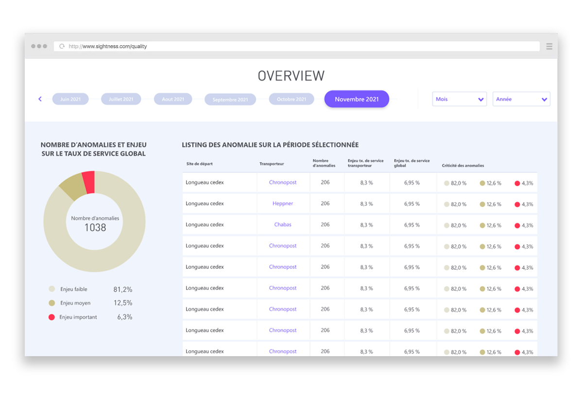Expand the Mois dropdown

click(x=459, y=99)
